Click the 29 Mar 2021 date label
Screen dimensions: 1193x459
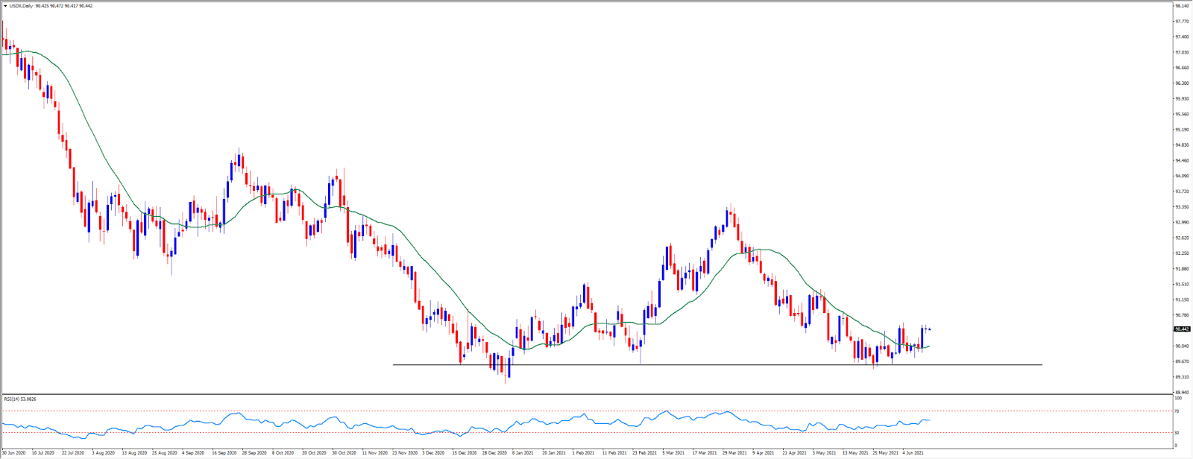click(x=734, y=452)
